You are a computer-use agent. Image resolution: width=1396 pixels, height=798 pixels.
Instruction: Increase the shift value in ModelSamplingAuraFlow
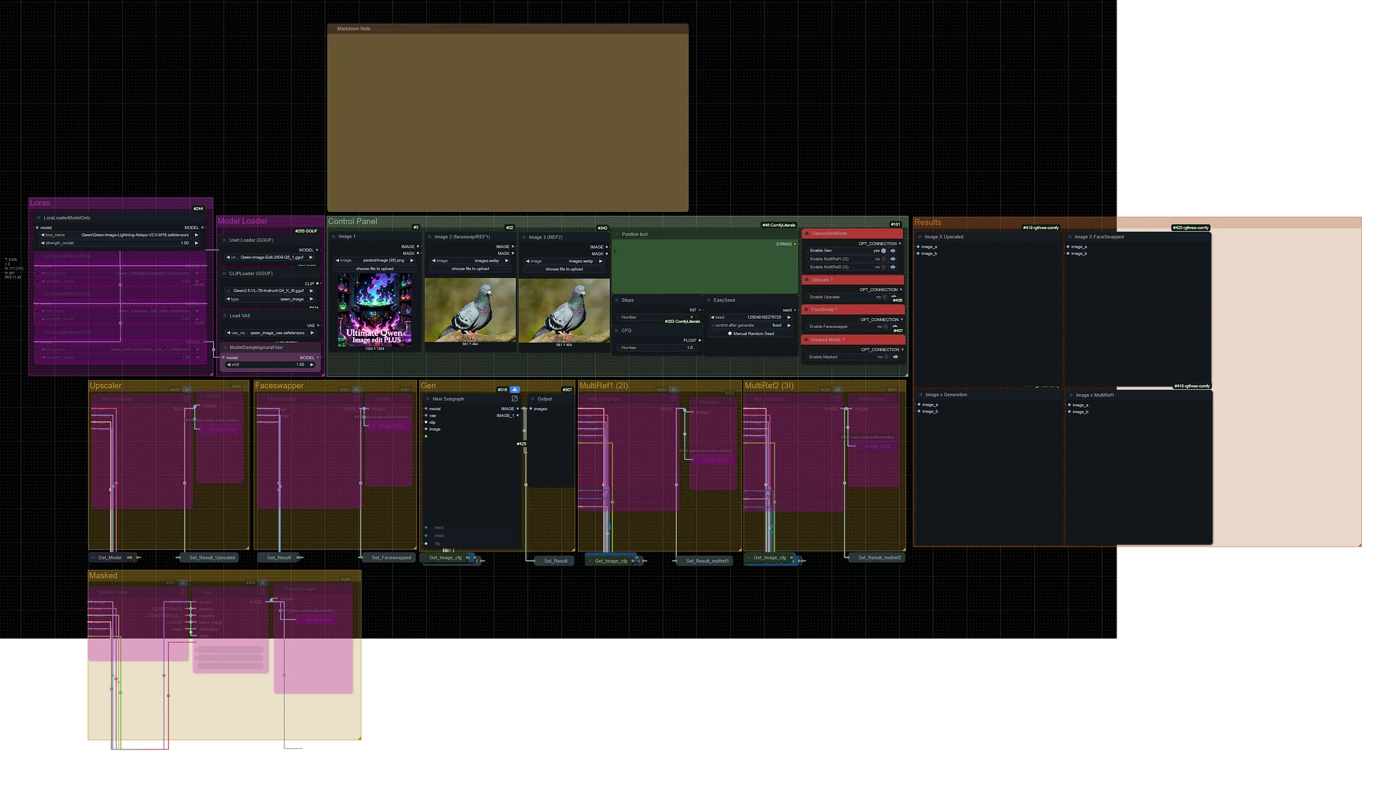click(313, 365)
